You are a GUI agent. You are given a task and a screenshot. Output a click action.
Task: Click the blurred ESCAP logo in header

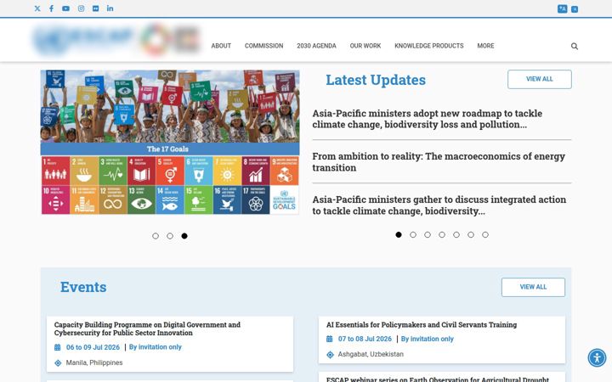click(83, 39)
